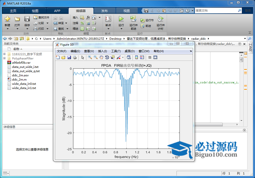Viewport: 255px width, 178px height.
Task: Click the Save Figure icon in Figure 10
Action: point(69,57)
